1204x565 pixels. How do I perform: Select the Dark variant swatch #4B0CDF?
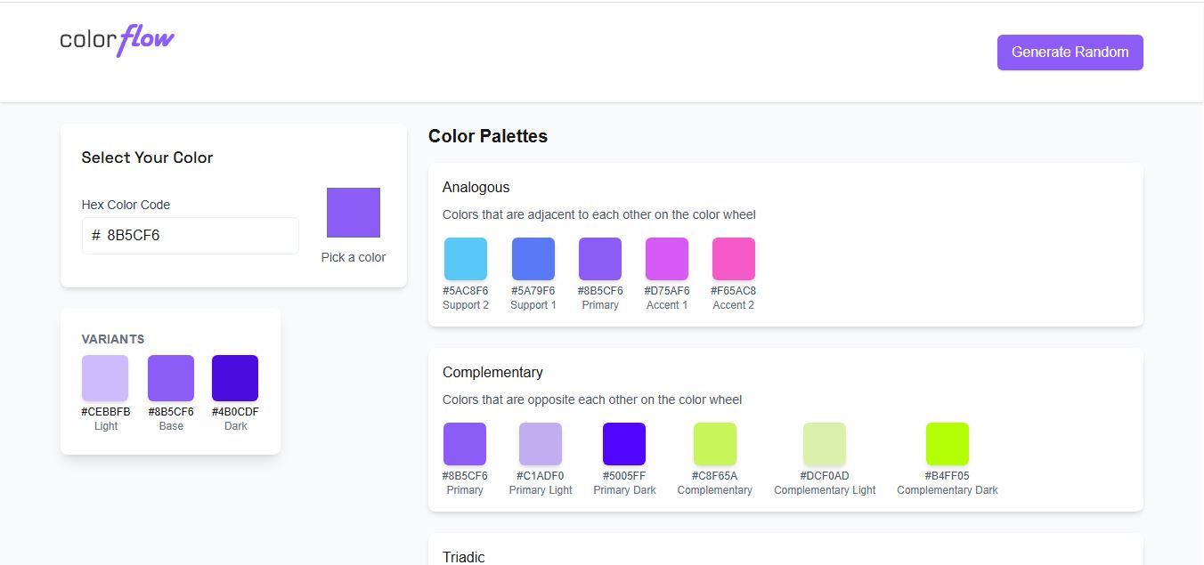click(235, 378)
